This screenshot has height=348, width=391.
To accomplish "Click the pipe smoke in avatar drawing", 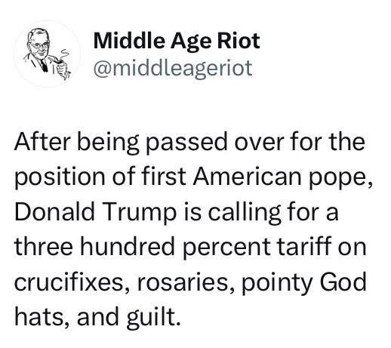I will point(64,54).
